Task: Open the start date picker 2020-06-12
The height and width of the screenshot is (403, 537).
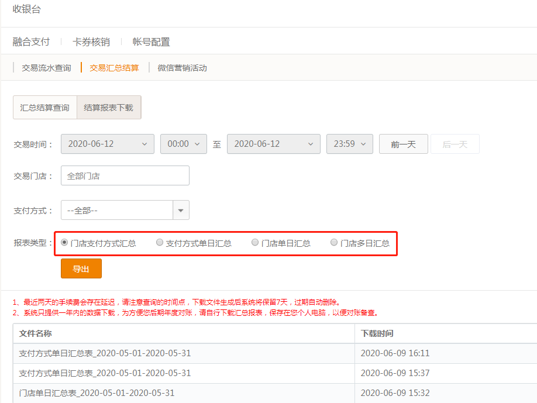Action: [107, 144]
